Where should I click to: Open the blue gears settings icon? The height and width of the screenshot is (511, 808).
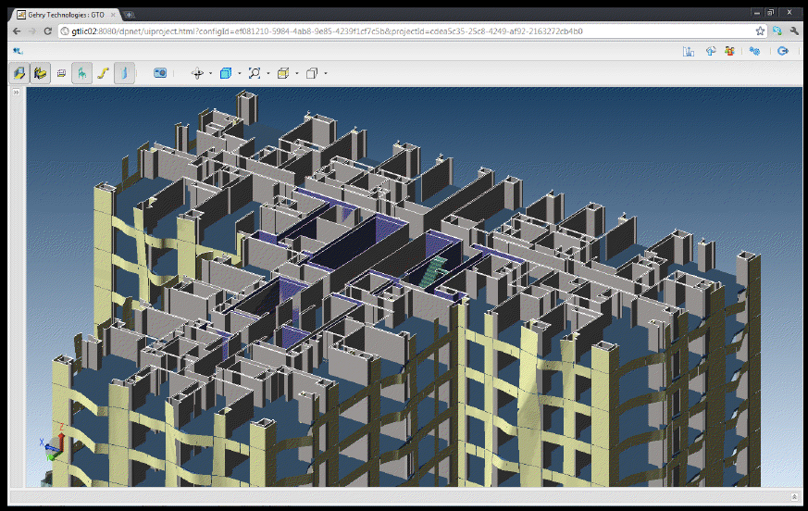coord(754,51)
